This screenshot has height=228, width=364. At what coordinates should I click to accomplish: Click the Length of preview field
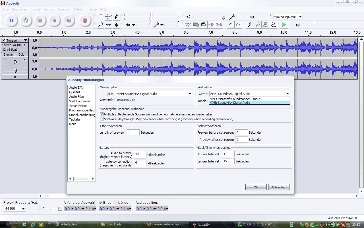click(x=133, y=133)
